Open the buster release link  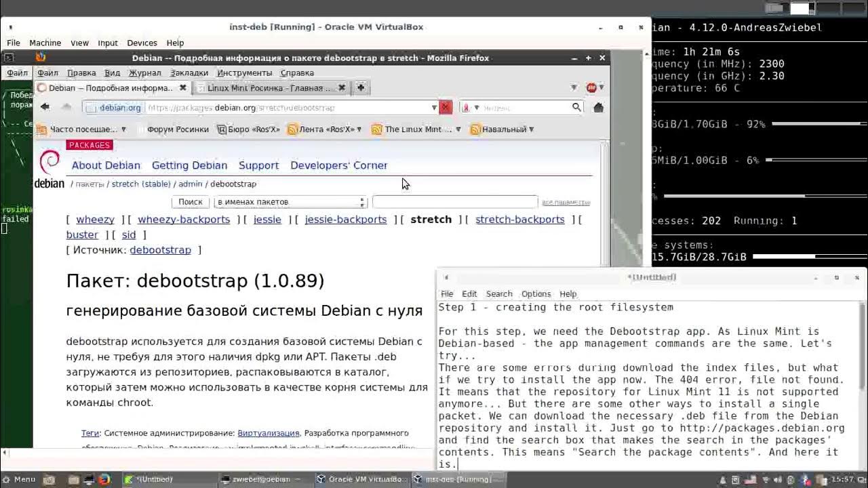82,235
